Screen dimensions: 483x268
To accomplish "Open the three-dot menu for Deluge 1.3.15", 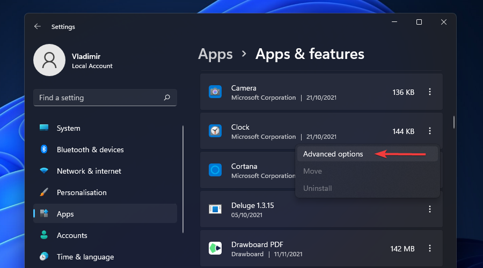I will [x=430, y=209].
